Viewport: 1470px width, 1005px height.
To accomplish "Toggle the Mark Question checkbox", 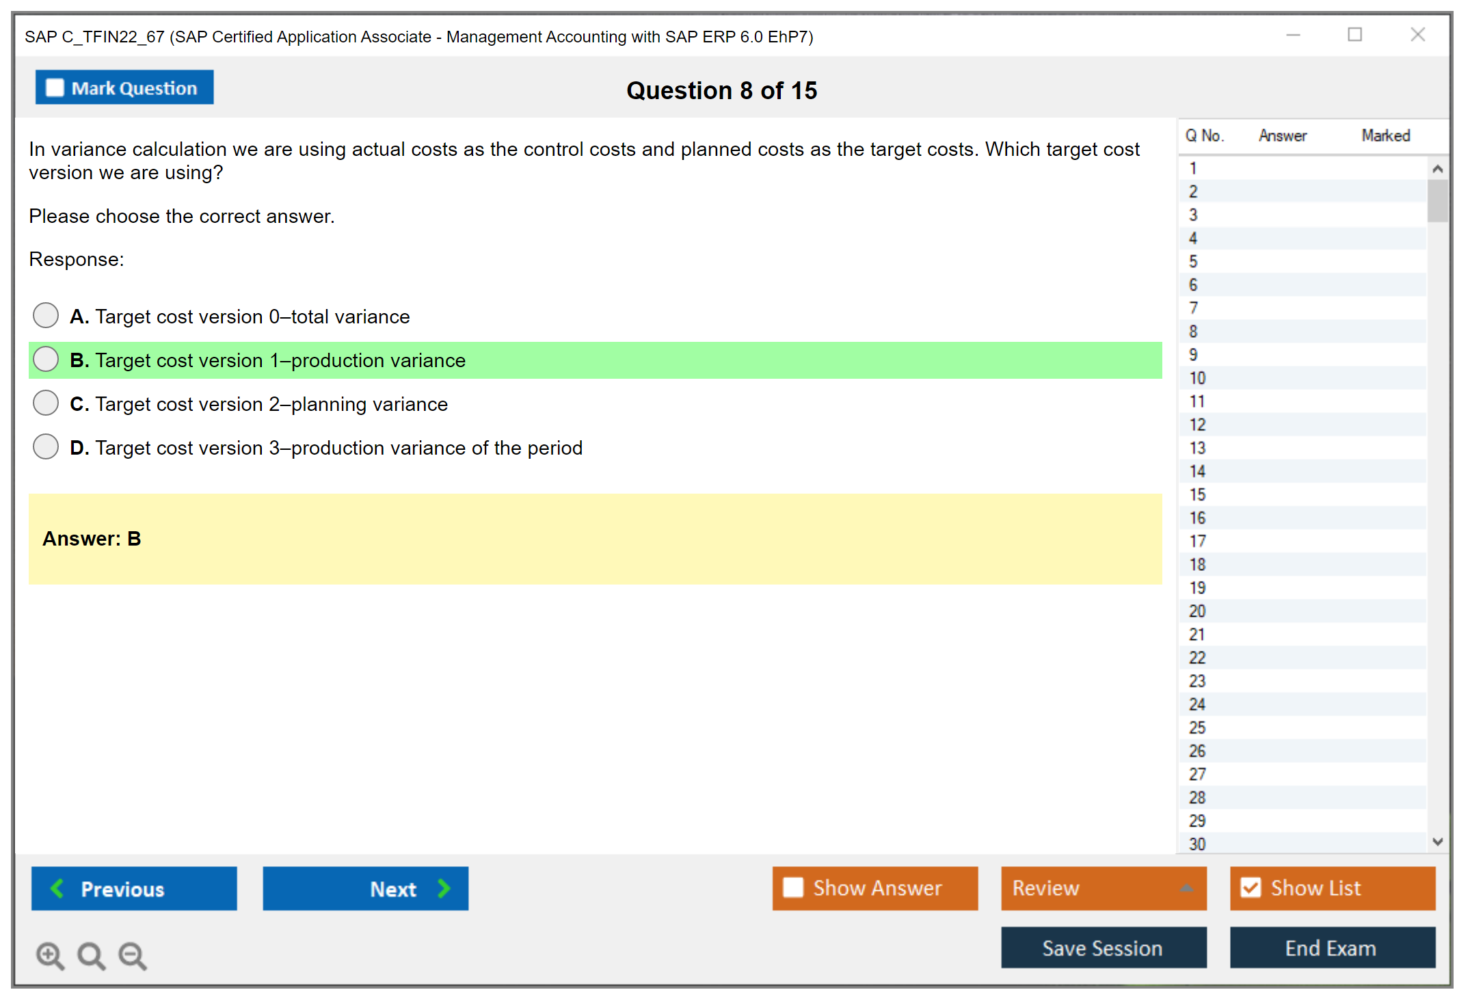I will pyautogui.click(x=55, y=88).
